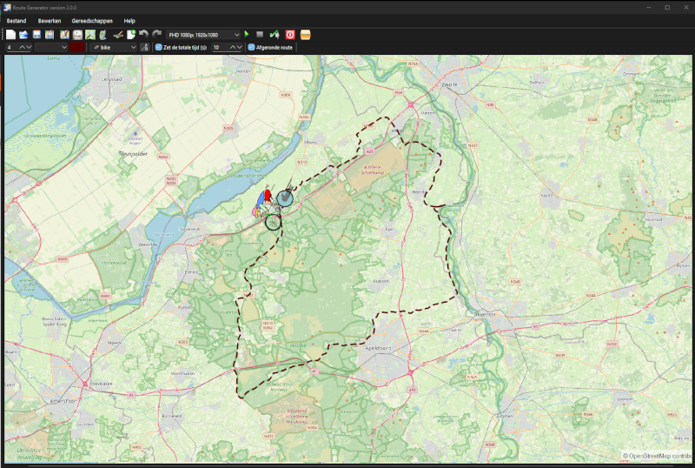Select the draw route pencil tool
This screenshot has height=468, width=695.
tap(118, 35)
